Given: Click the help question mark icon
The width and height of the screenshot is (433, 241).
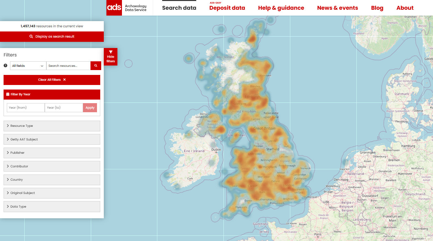Looking at the screenshot, I should [6, 66].
